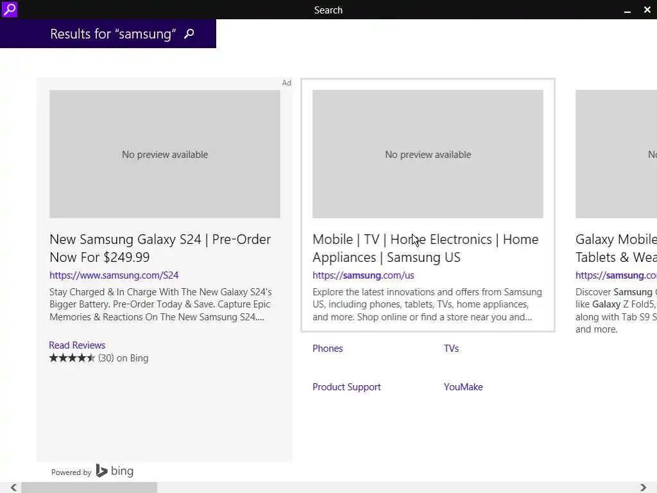Click the right scroll arrow
Screen dimensions: 657x493
tap(643, 488)
